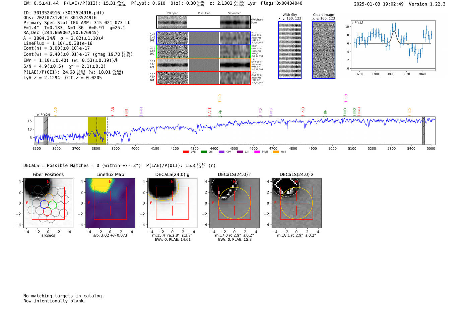The image size is (469, 319).
Task: Click the Cont(n) = 3.00(±0.10)e-17 value
Action: point(57,48)
